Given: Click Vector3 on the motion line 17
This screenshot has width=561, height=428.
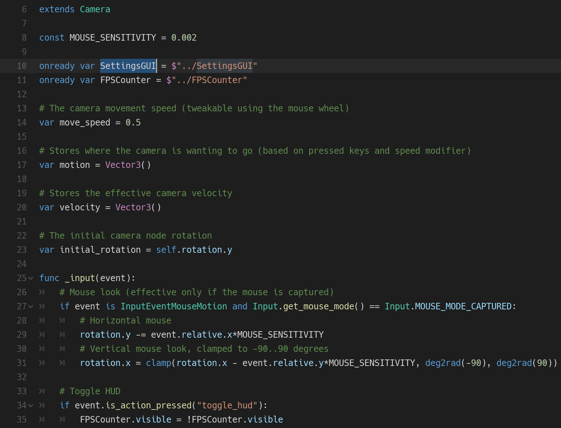Looking at the screenshot, I should coord(123,165).
